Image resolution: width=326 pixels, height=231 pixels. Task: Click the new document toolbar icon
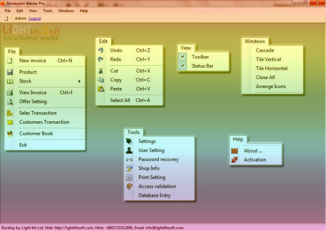click(7, 19)
